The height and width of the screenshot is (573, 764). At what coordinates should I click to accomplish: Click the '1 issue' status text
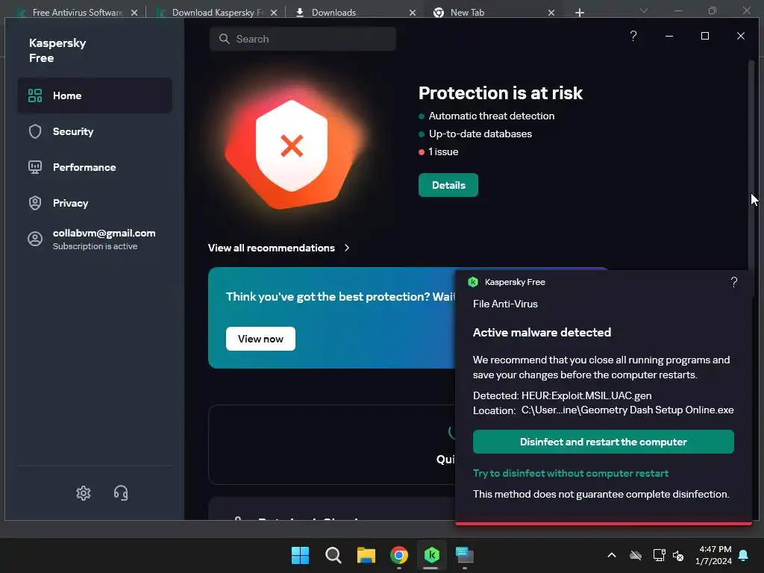pyautogui.click(x=443, y=152)
